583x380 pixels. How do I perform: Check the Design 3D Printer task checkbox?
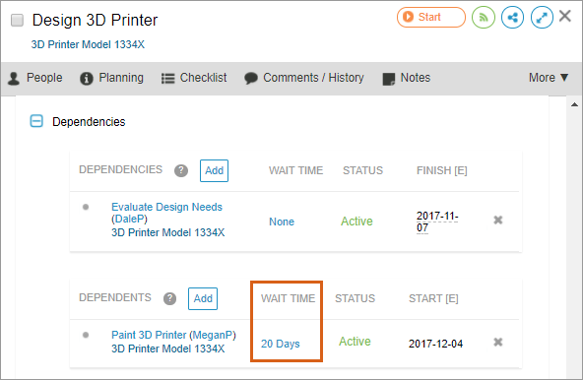click(x=17, y=20)
